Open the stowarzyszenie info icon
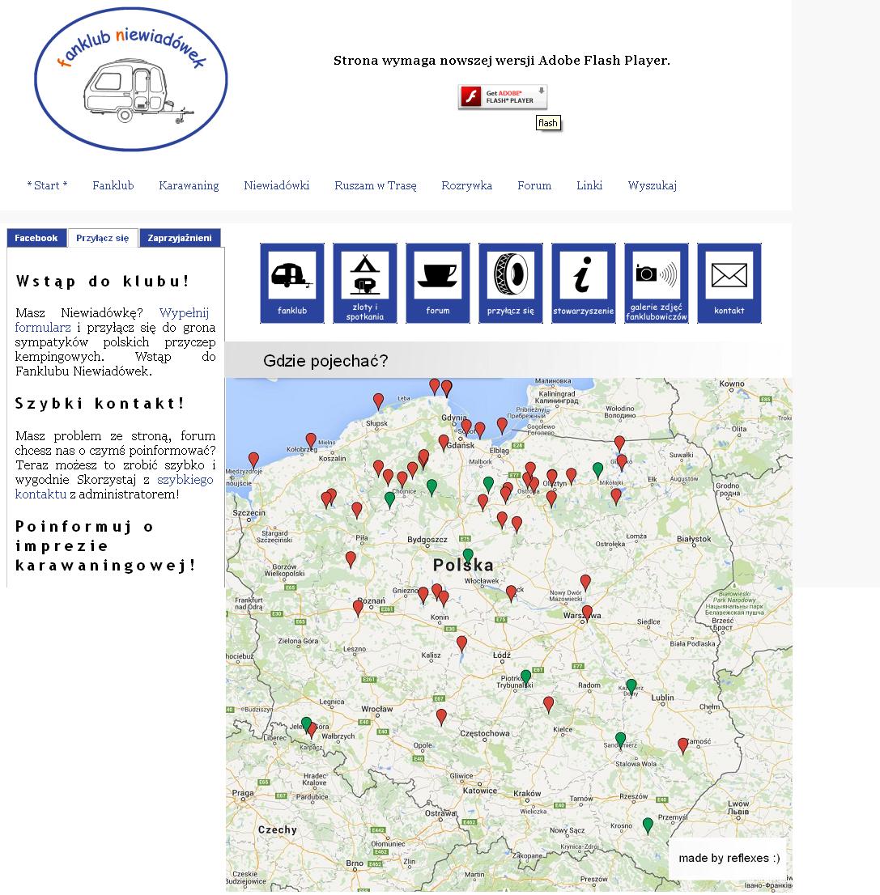 584,283
